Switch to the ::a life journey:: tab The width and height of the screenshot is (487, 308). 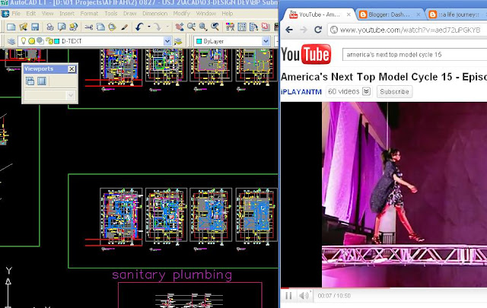(x=455, y=14)
